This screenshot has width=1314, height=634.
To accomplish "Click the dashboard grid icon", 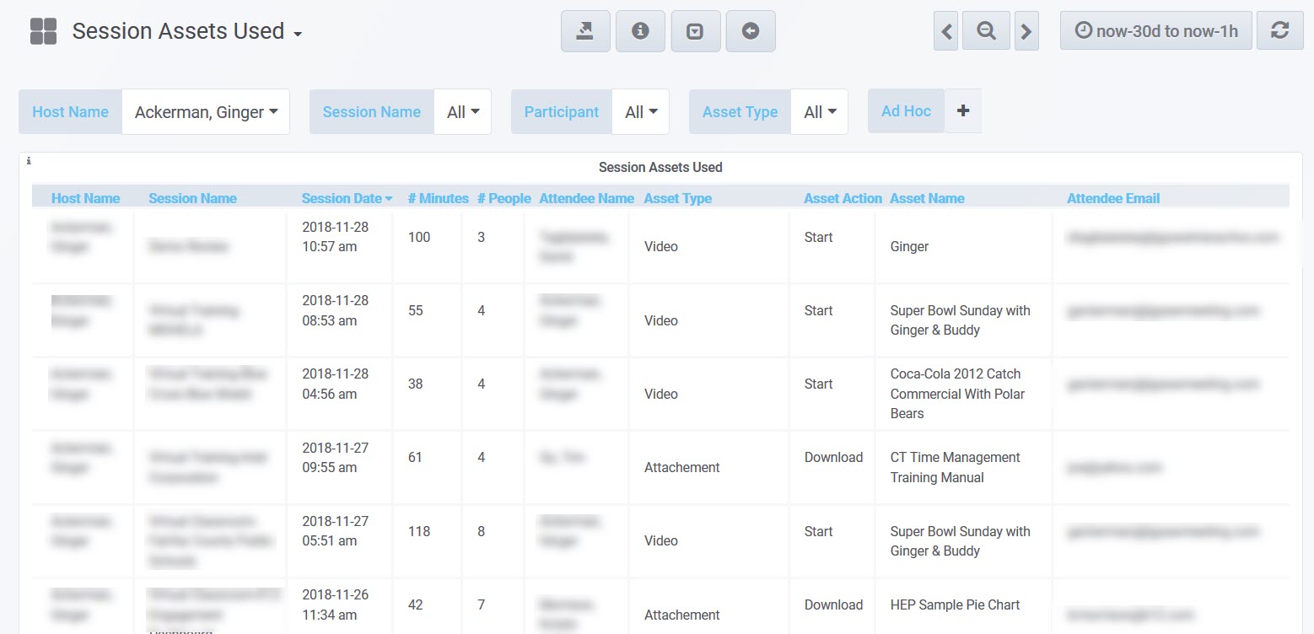I will click(x=43, y=31).
